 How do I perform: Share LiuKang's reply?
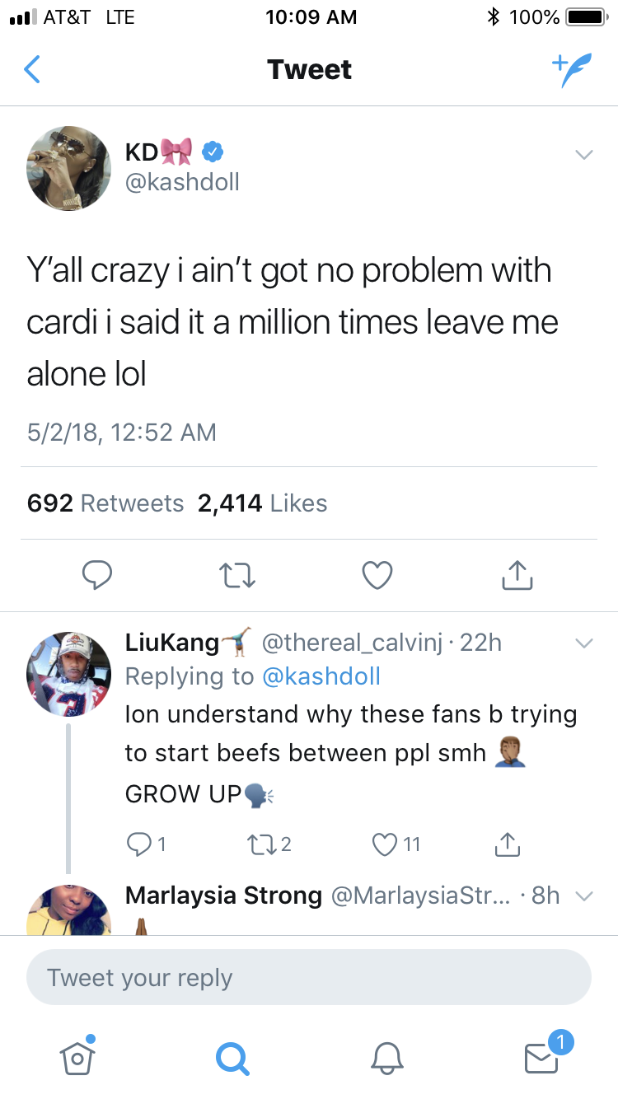tap(506, 844)
